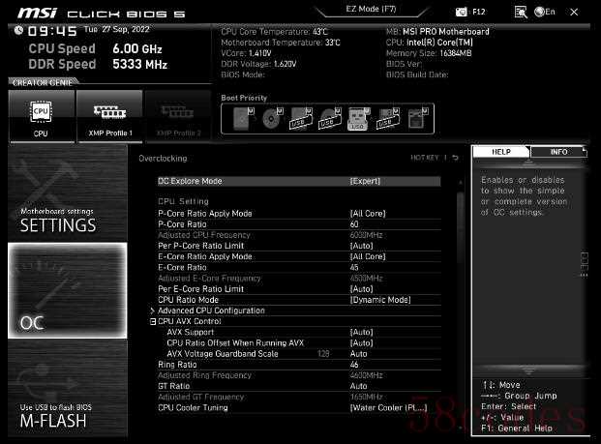Click the HOT KEY label
This screenshot has height=444, width=601.
(x=424, y=158)
